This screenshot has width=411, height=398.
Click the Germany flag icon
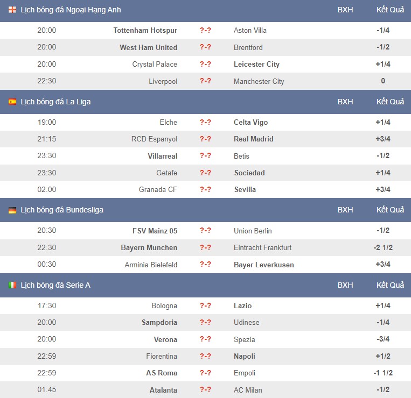[12, 210]
